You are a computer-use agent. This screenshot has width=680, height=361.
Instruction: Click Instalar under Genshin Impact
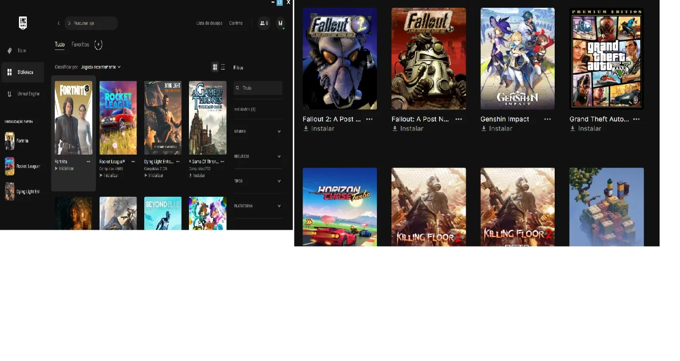coord(497,129)
